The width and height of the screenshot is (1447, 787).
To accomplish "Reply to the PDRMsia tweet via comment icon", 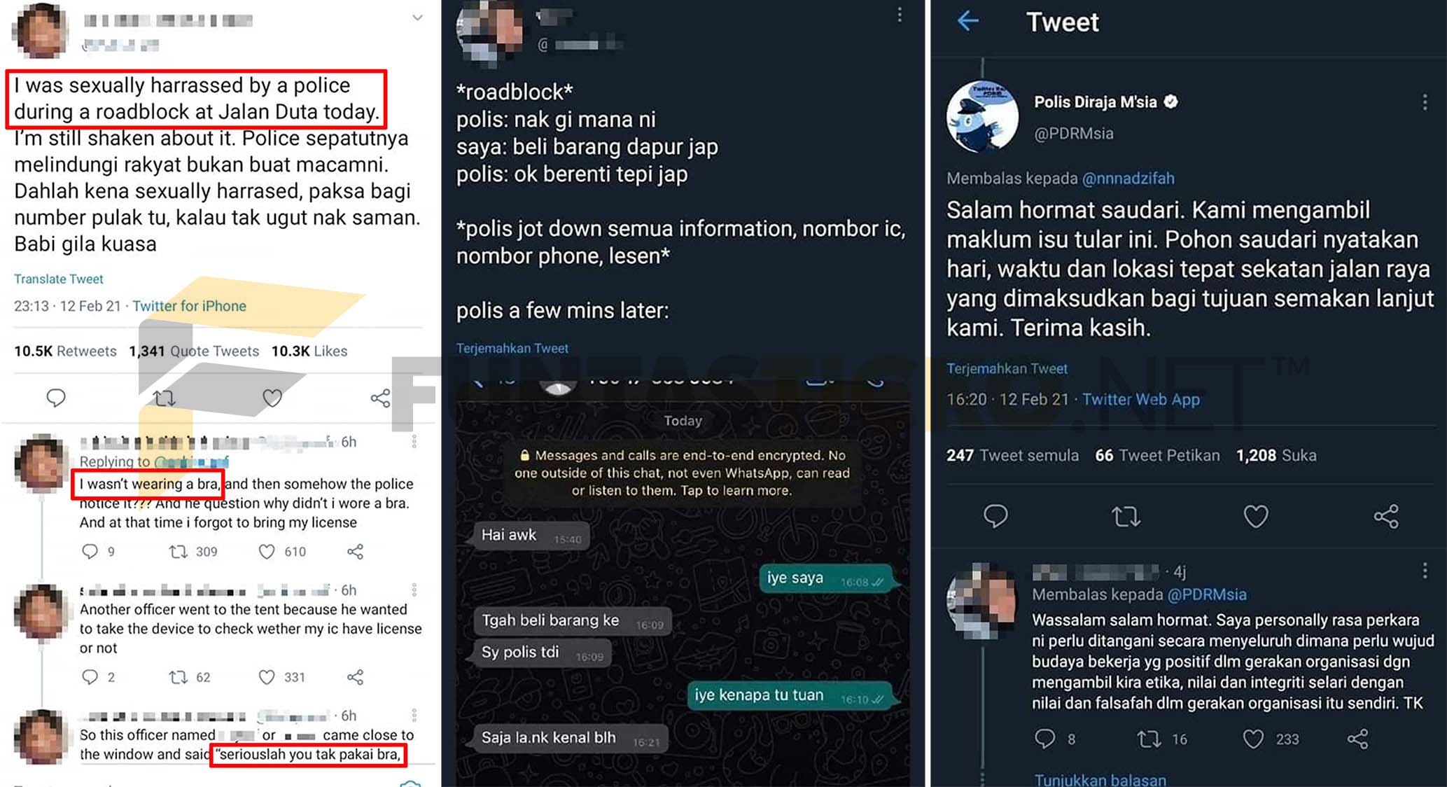I will point(995,517).
